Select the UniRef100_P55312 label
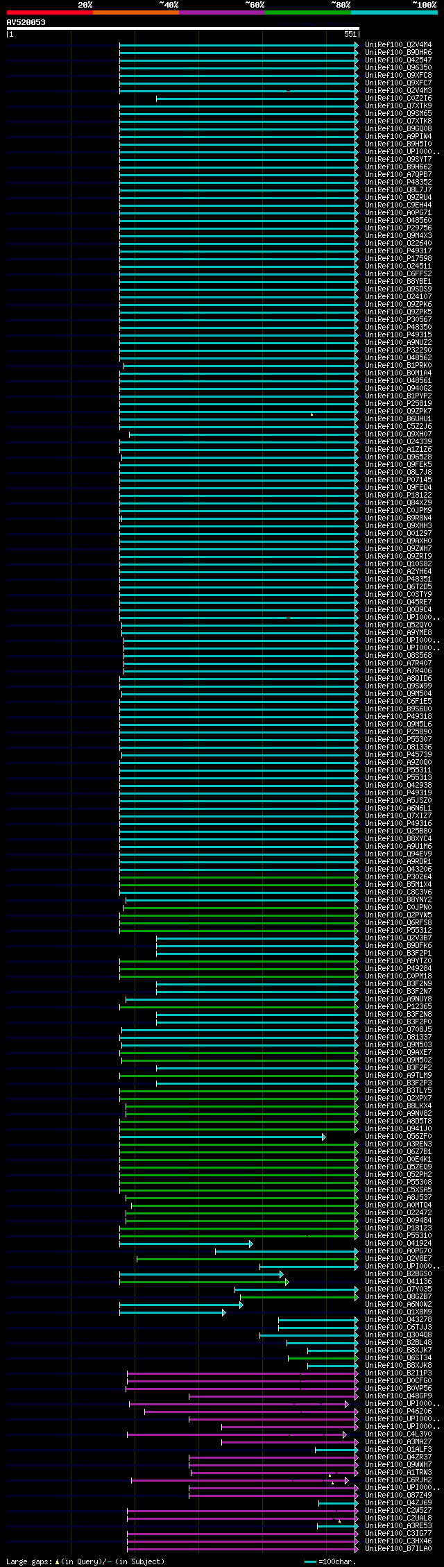The height and width of the screenshot is (1567, 444). [398, 931]
